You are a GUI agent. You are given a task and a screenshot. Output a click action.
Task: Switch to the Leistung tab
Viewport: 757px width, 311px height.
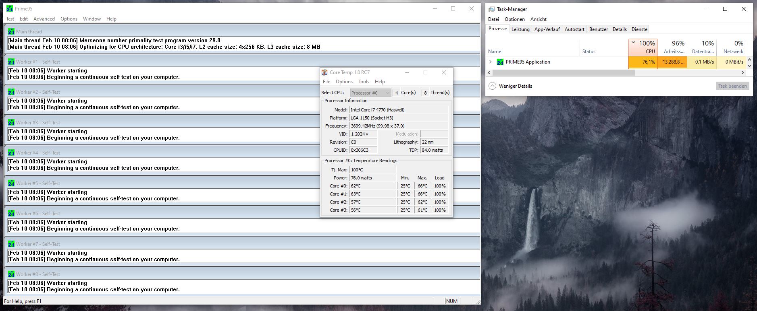point(520,29)
